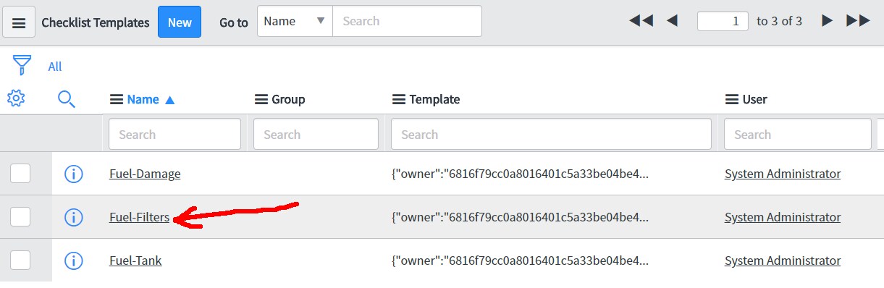Image resolution: width=884 pixels, height=288 pixels.
Task: Open the Group column options menu
Action: (x=261, y=99)
